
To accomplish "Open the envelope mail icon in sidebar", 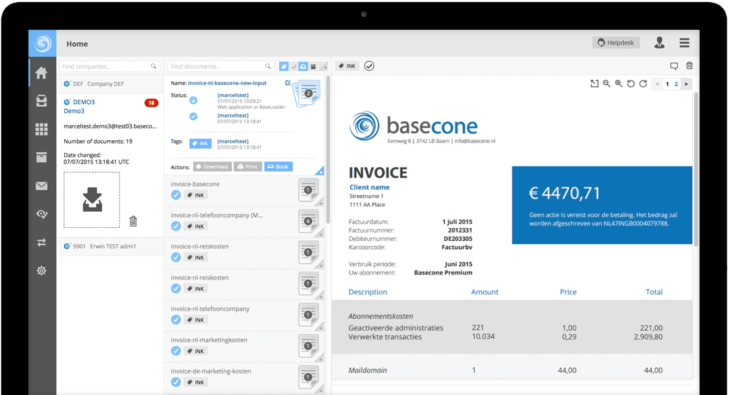I will (x=42, y=186).
